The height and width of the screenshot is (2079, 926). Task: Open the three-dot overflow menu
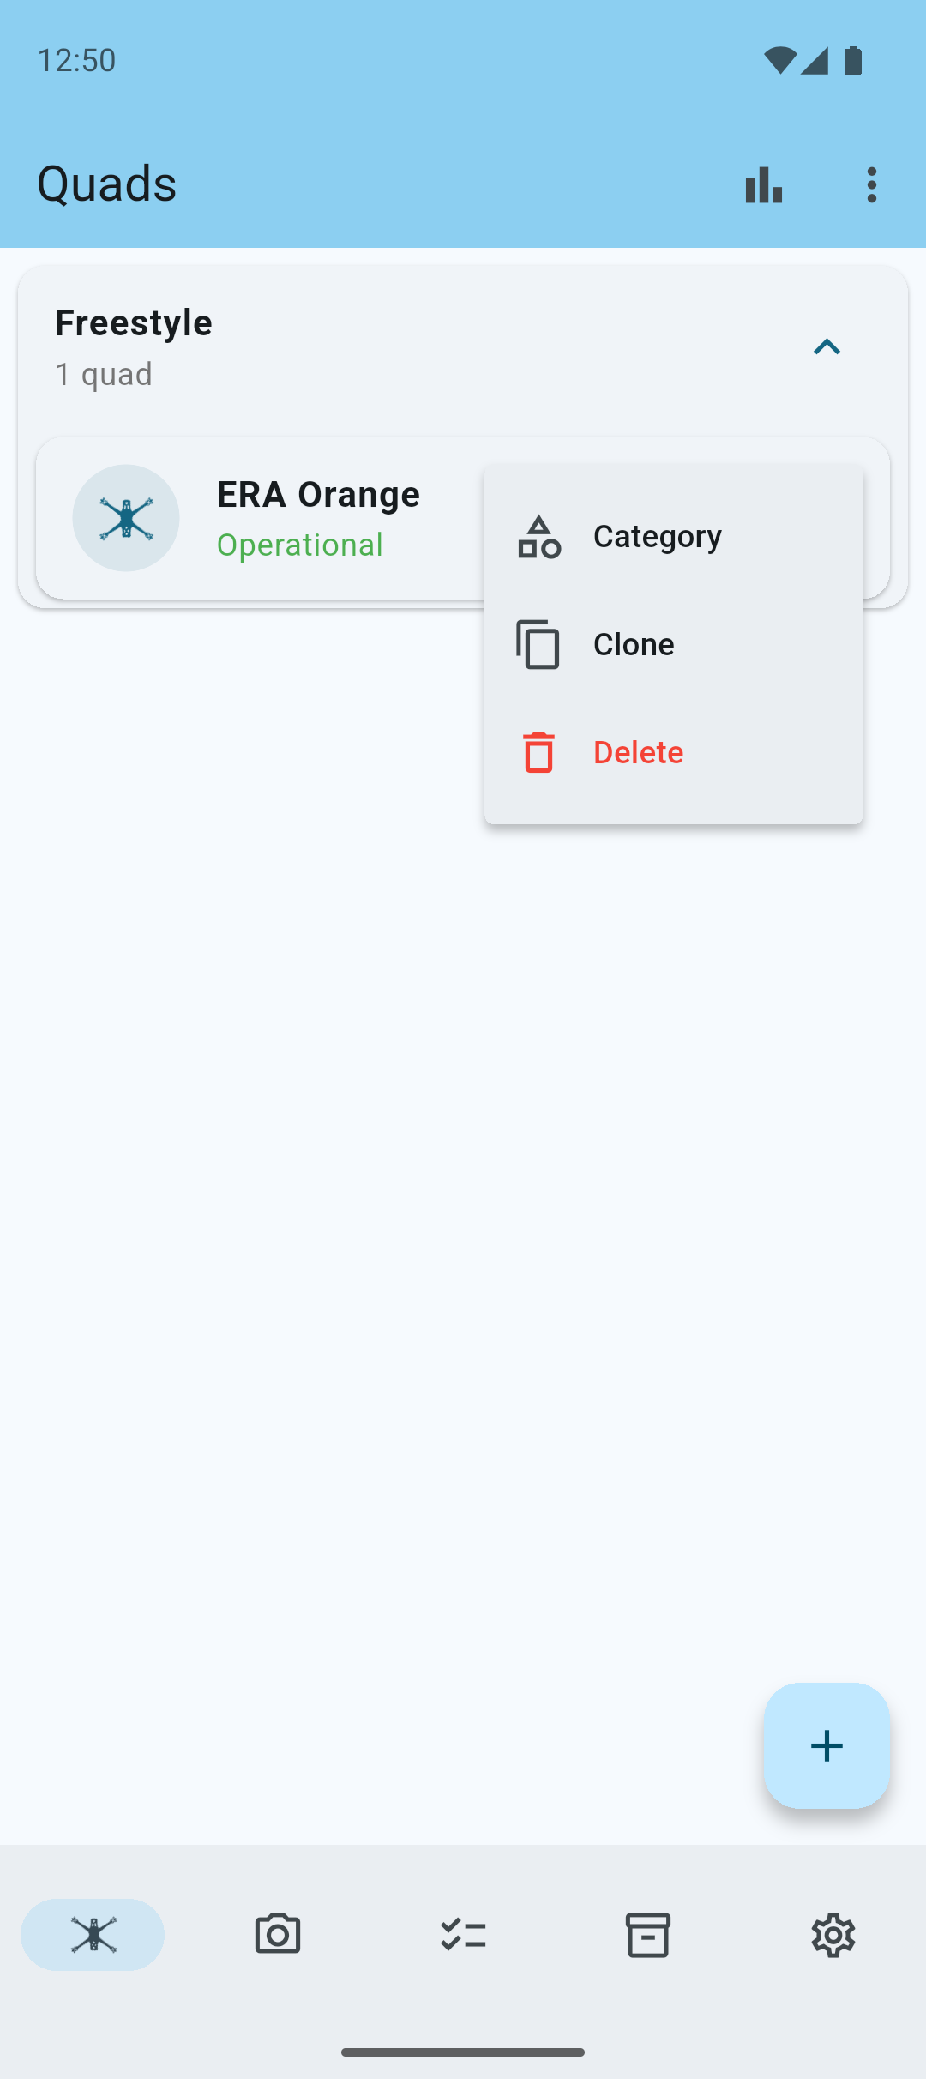[x=872, y=184]
